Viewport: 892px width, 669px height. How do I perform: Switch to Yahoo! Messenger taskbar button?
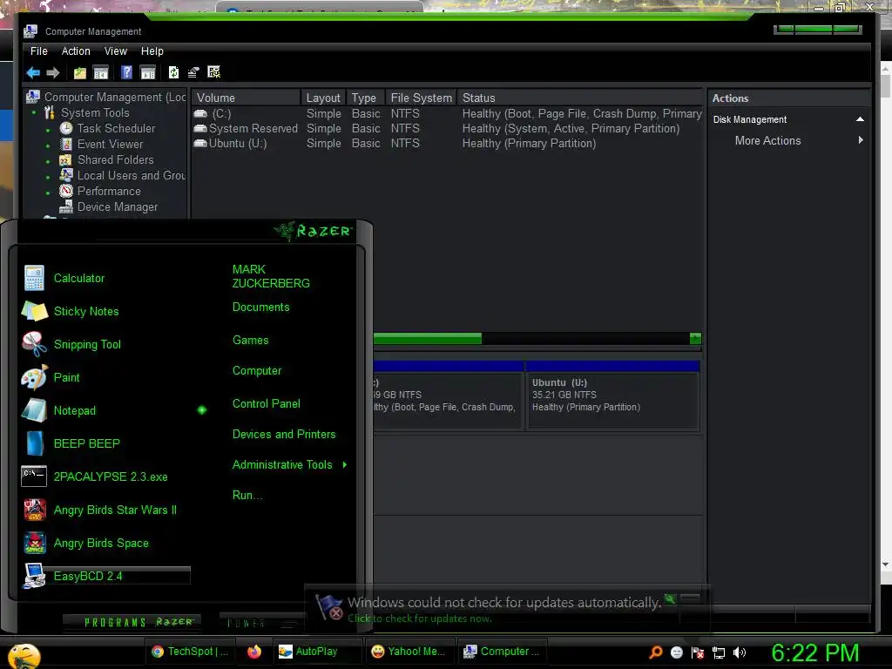click(409, 652)
